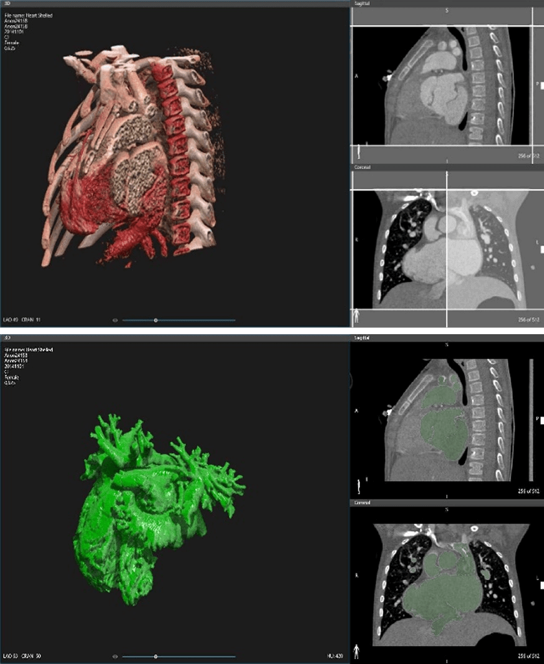544x664 pixels.
Task: Select the bottom Sagittal panel header
Action: 361,338
